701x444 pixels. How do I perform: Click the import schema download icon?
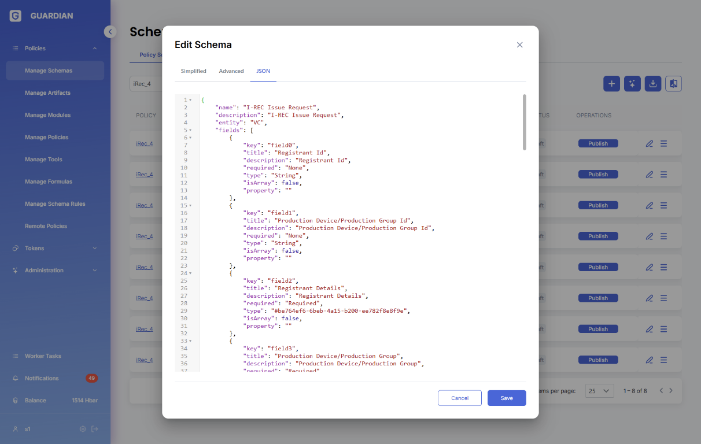tap(653, 84)
